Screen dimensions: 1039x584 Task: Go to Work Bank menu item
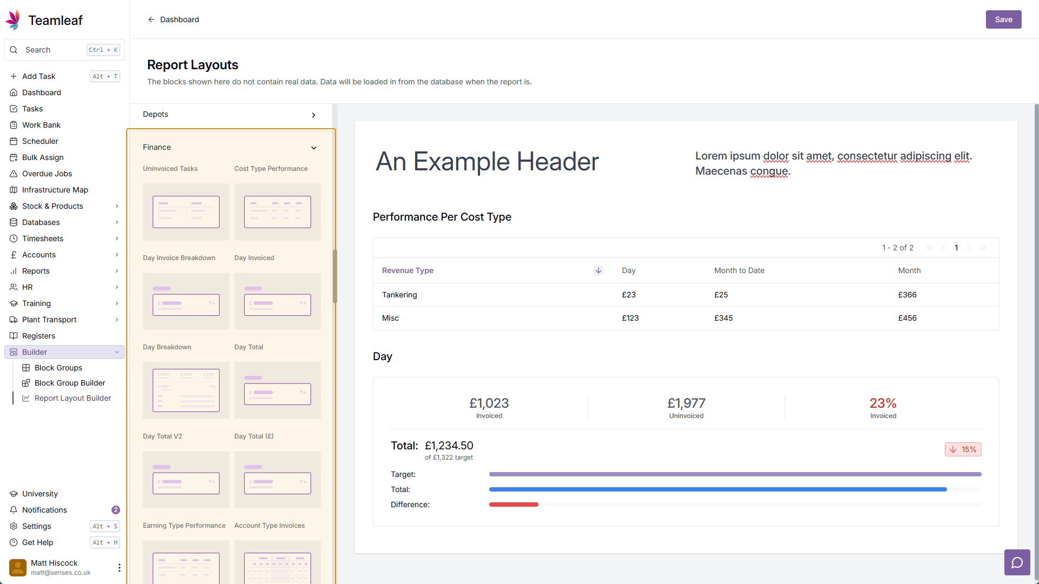[41, 125]
